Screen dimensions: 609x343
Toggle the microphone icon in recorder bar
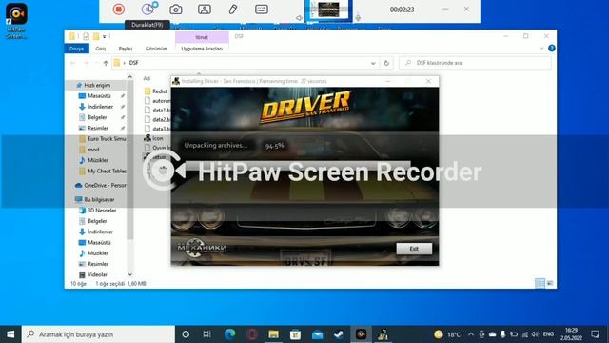(358, 17)
